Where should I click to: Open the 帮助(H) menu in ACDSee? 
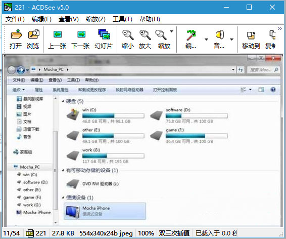150,19
